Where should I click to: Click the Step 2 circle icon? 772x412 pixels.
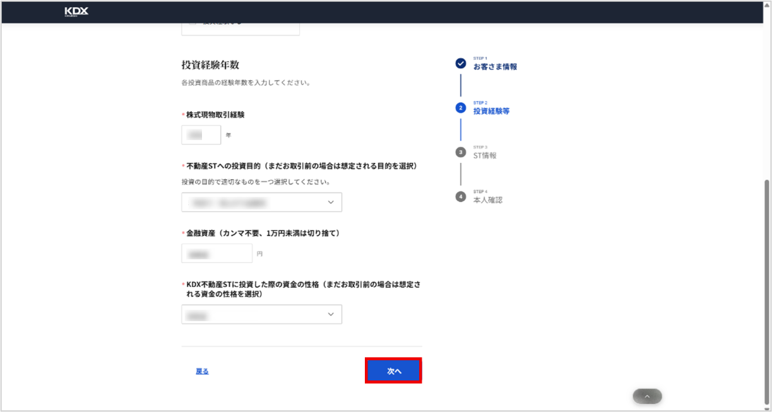pyautogui.click(x=461, y=108)
